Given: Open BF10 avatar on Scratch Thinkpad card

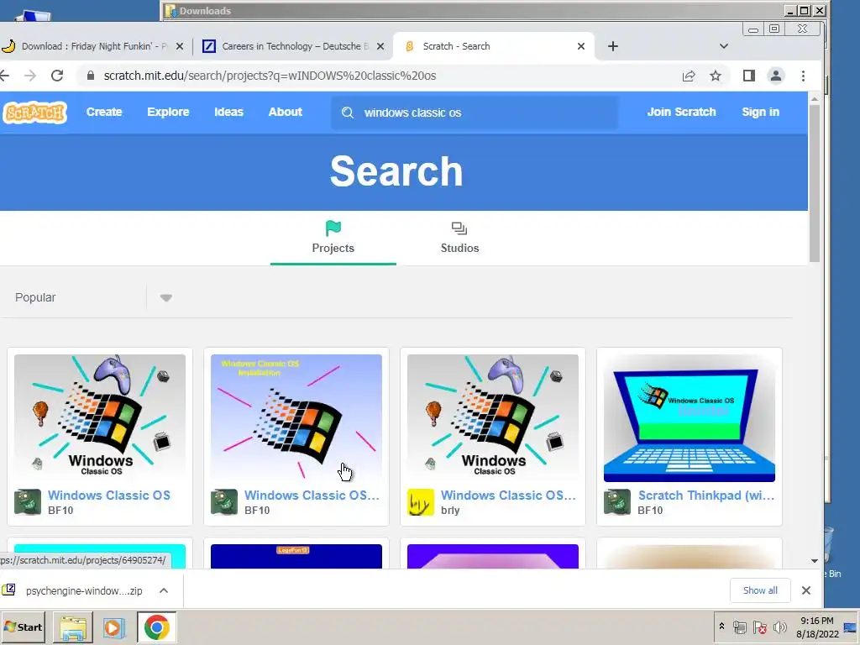Looking at the screenshot, I should pos(617,502).
